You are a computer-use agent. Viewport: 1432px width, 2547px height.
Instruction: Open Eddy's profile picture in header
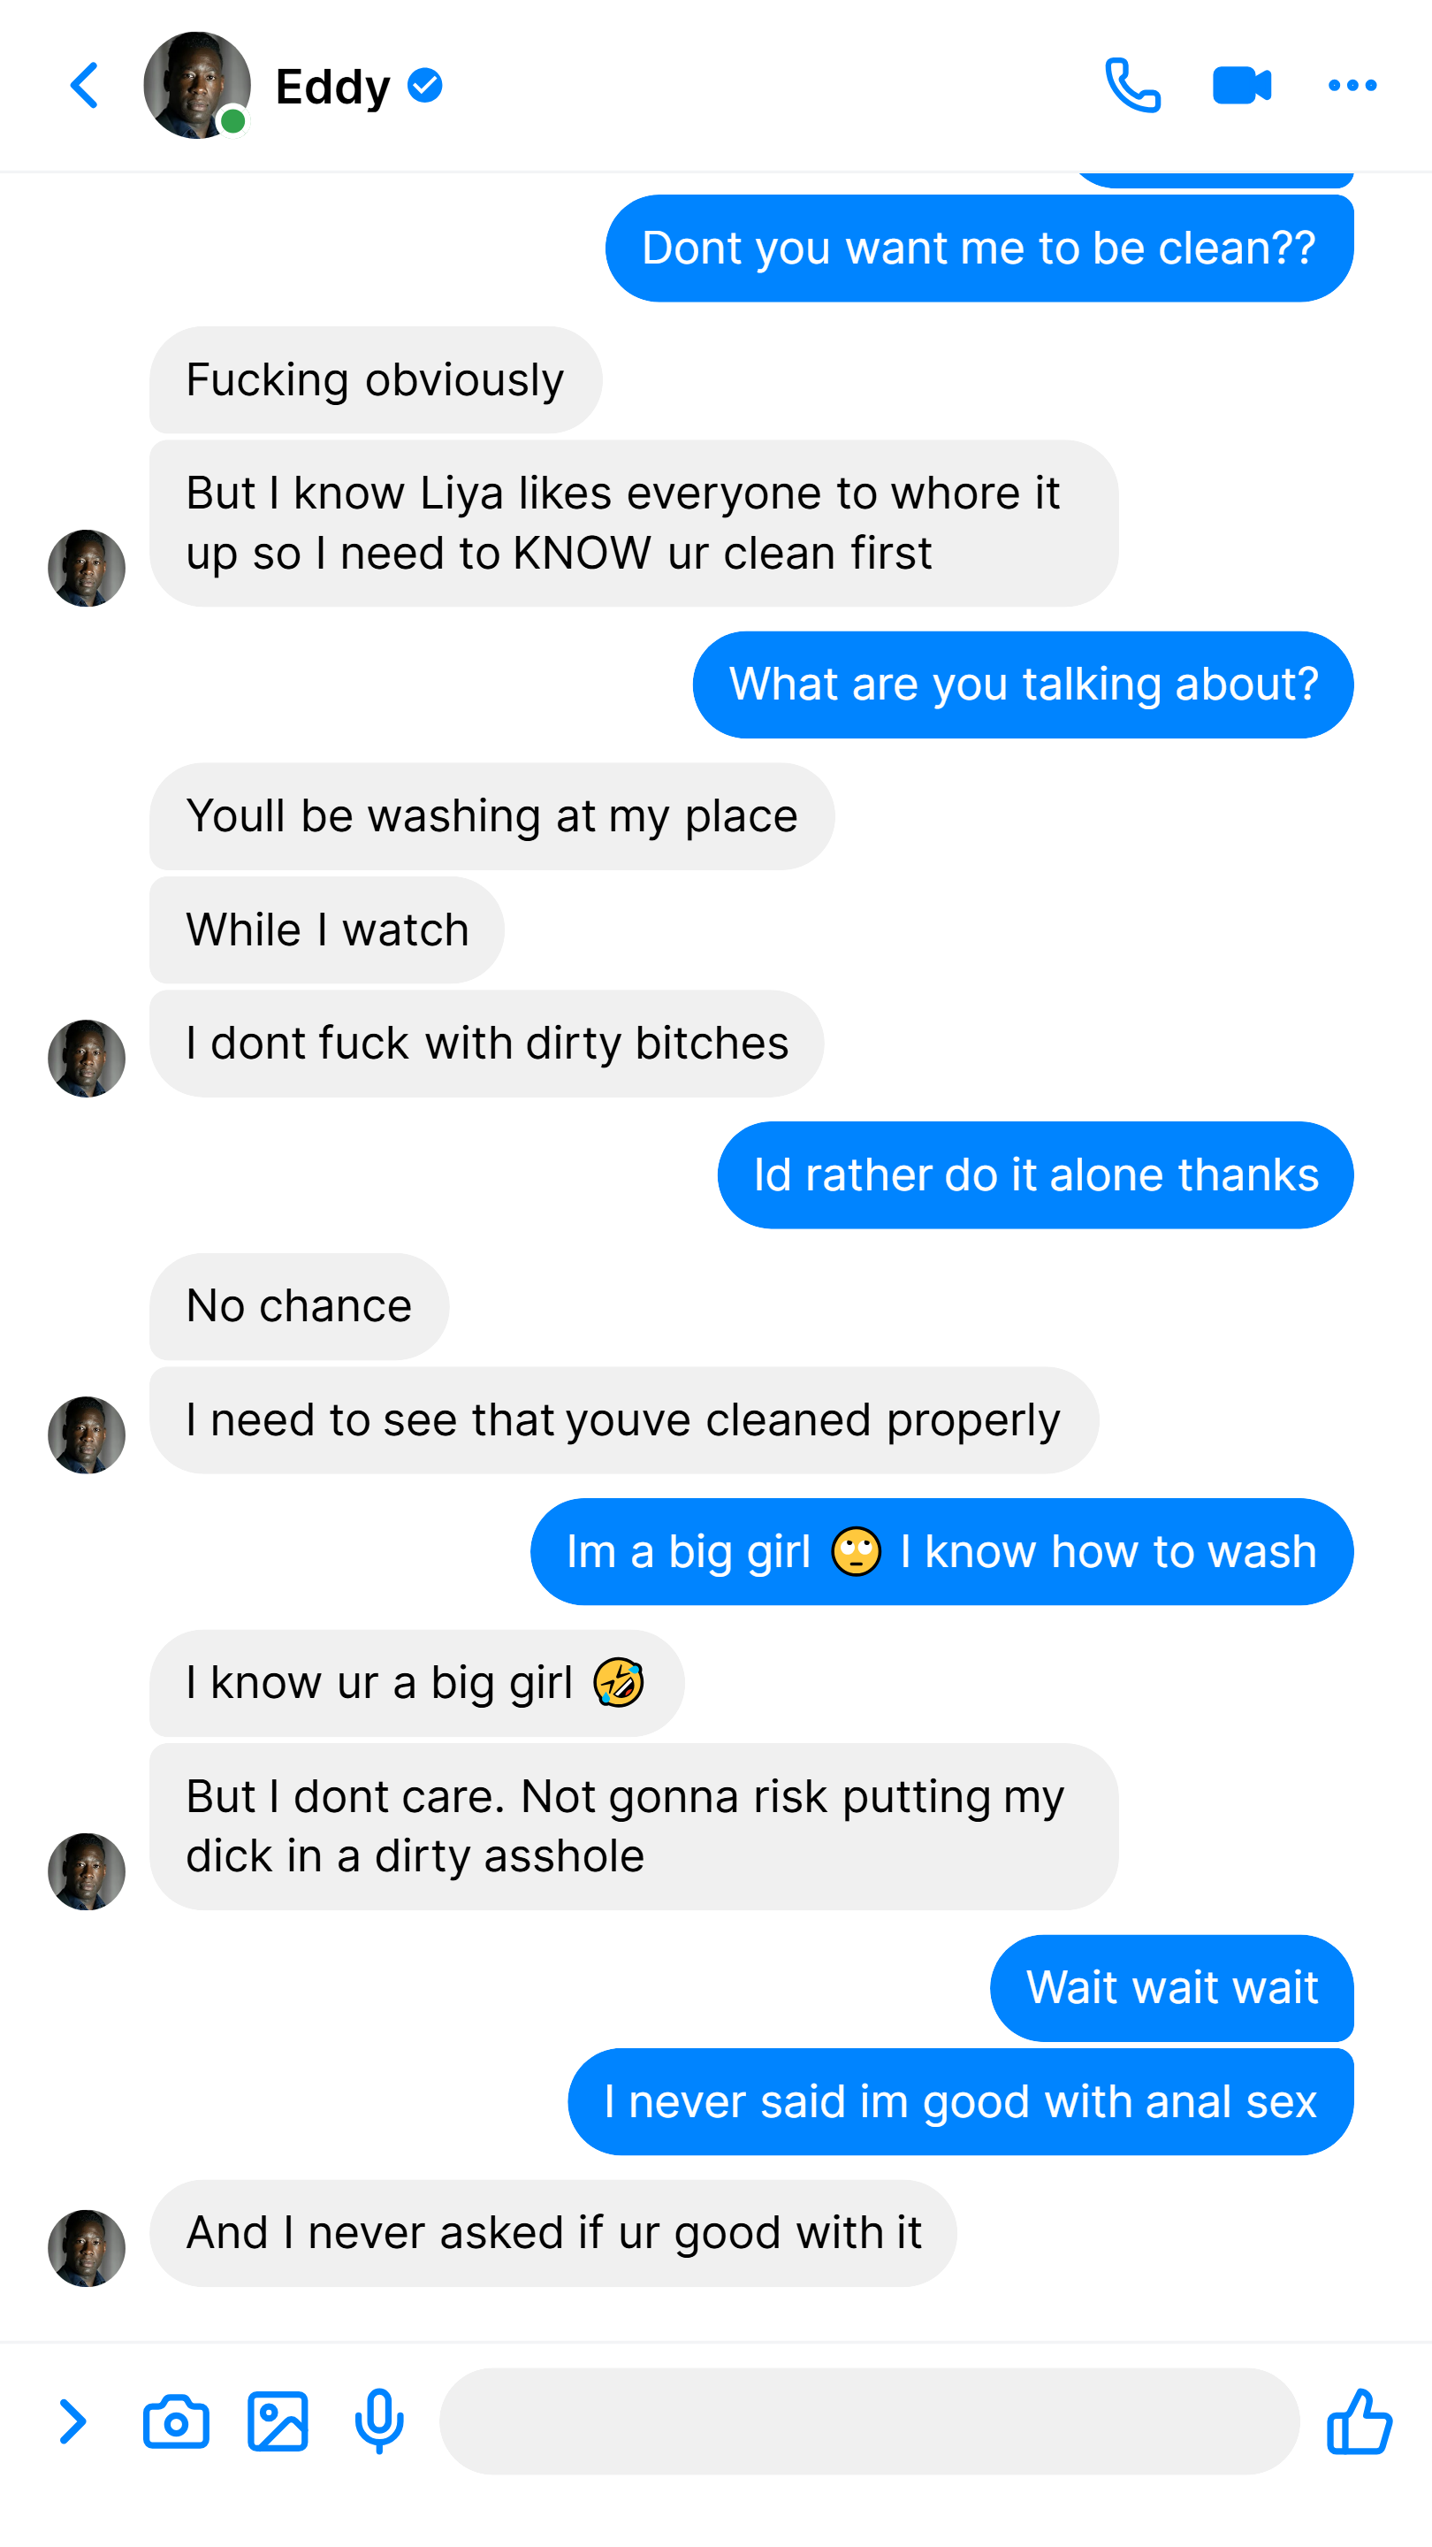click(196, 86)
